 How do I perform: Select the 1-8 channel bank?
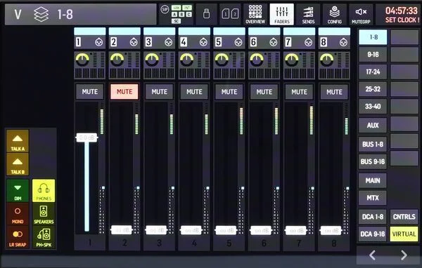click(x=373, y=37)
